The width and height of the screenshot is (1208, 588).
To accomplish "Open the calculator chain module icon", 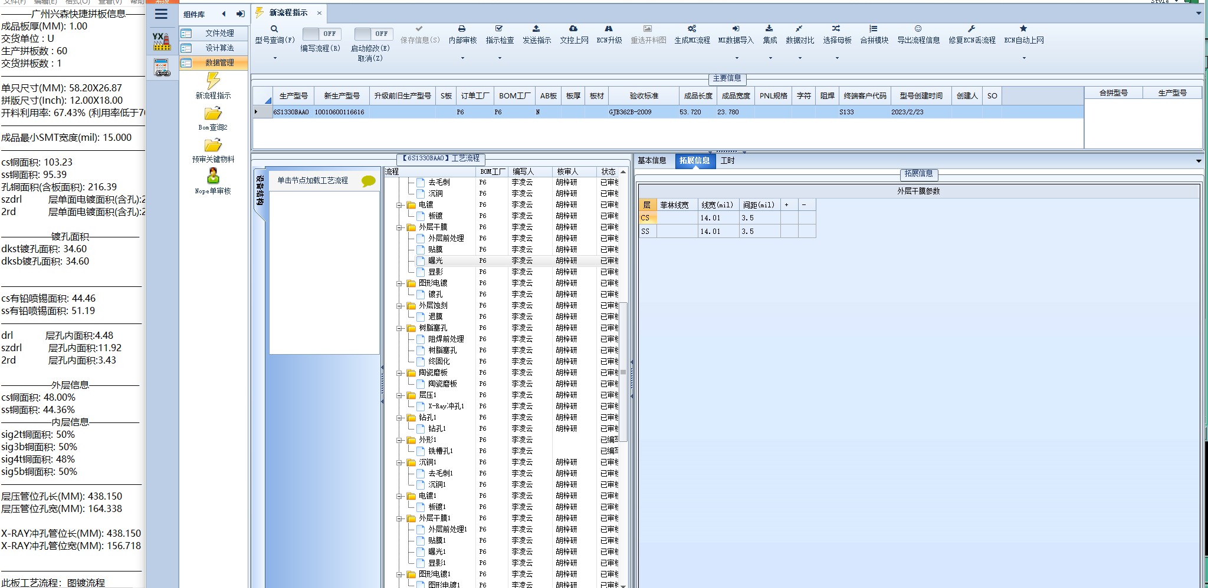I will point(162,68).
